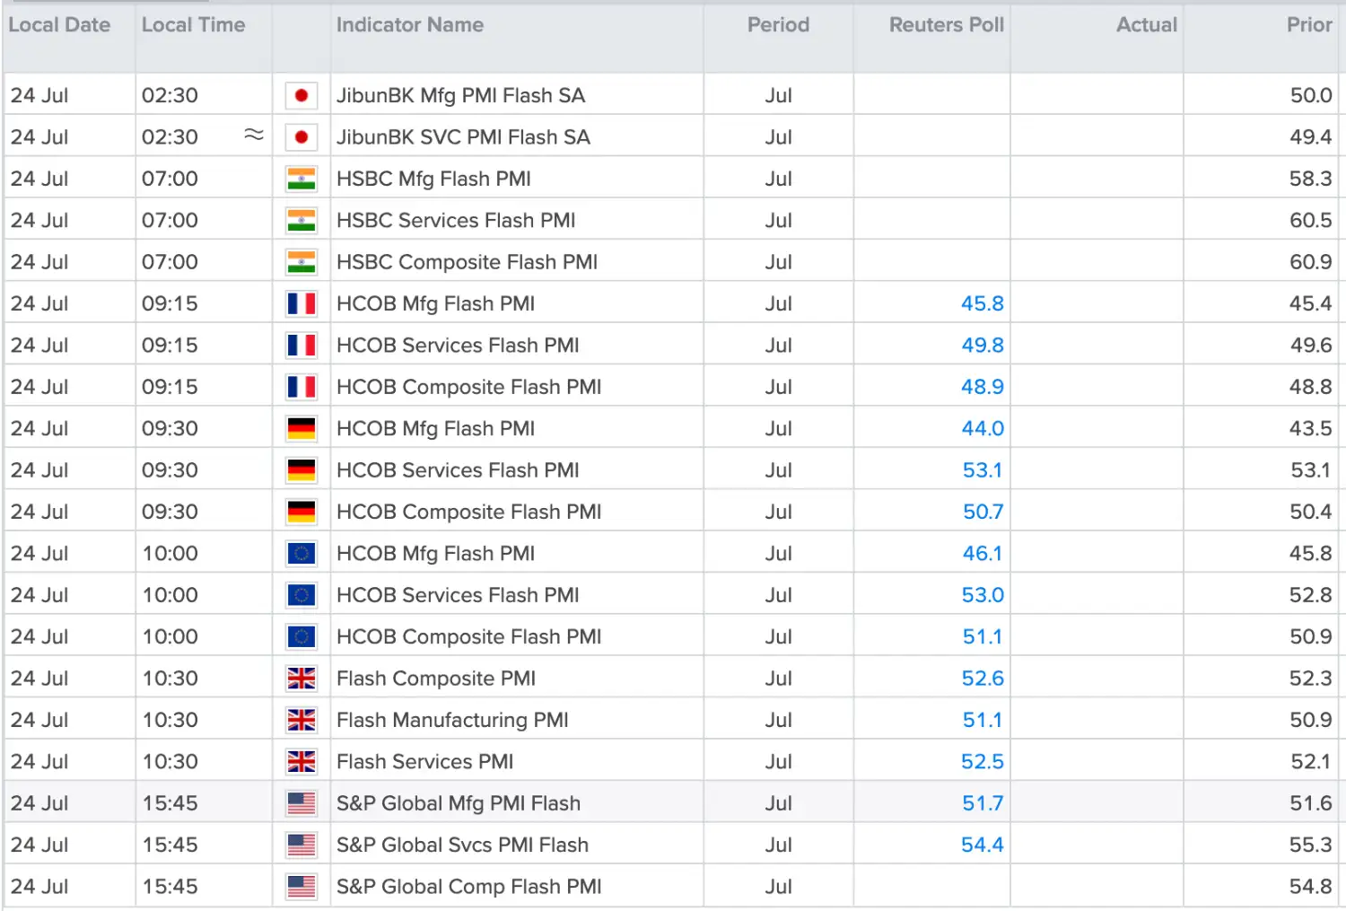Click the prior value 58.3
Screen dimensions: 1346x911
(1310, 179)
